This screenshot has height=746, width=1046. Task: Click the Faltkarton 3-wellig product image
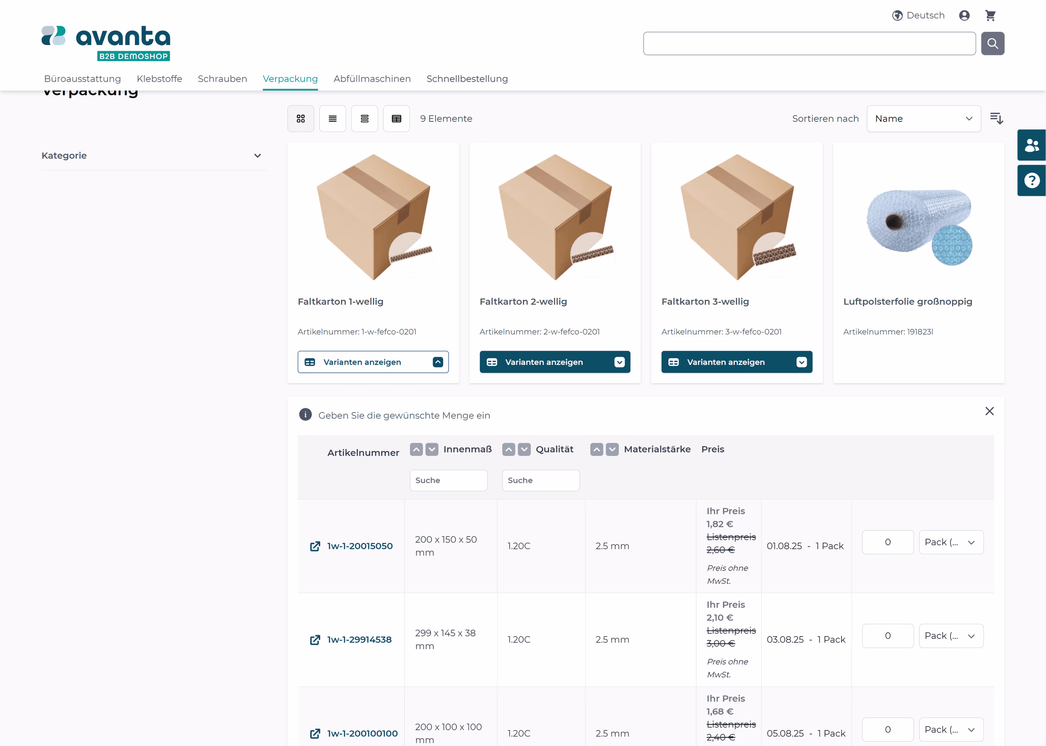click(x=737, y=217)
